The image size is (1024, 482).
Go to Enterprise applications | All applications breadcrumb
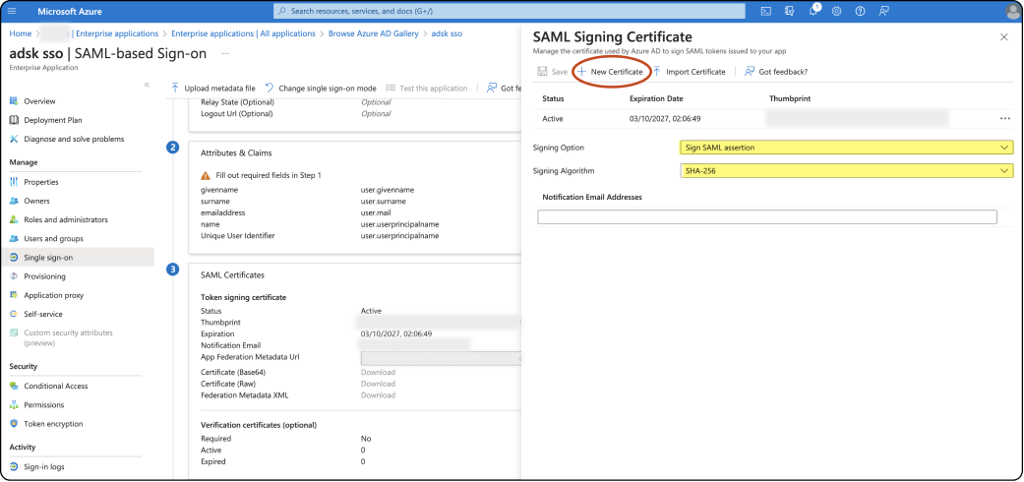[x=243, y=33]
